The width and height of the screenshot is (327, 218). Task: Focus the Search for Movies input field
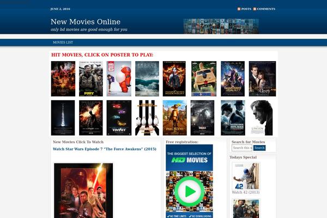pos(242,148)
